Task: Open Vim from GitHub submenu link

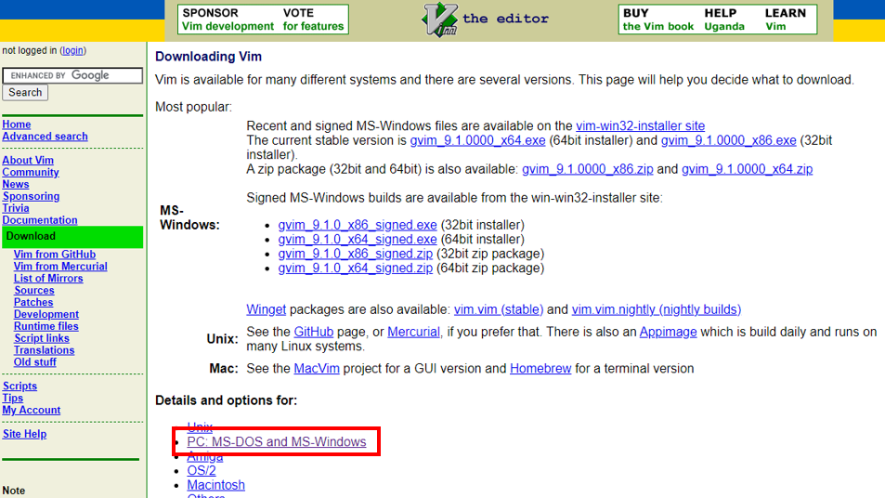Action: pos(55,255)
